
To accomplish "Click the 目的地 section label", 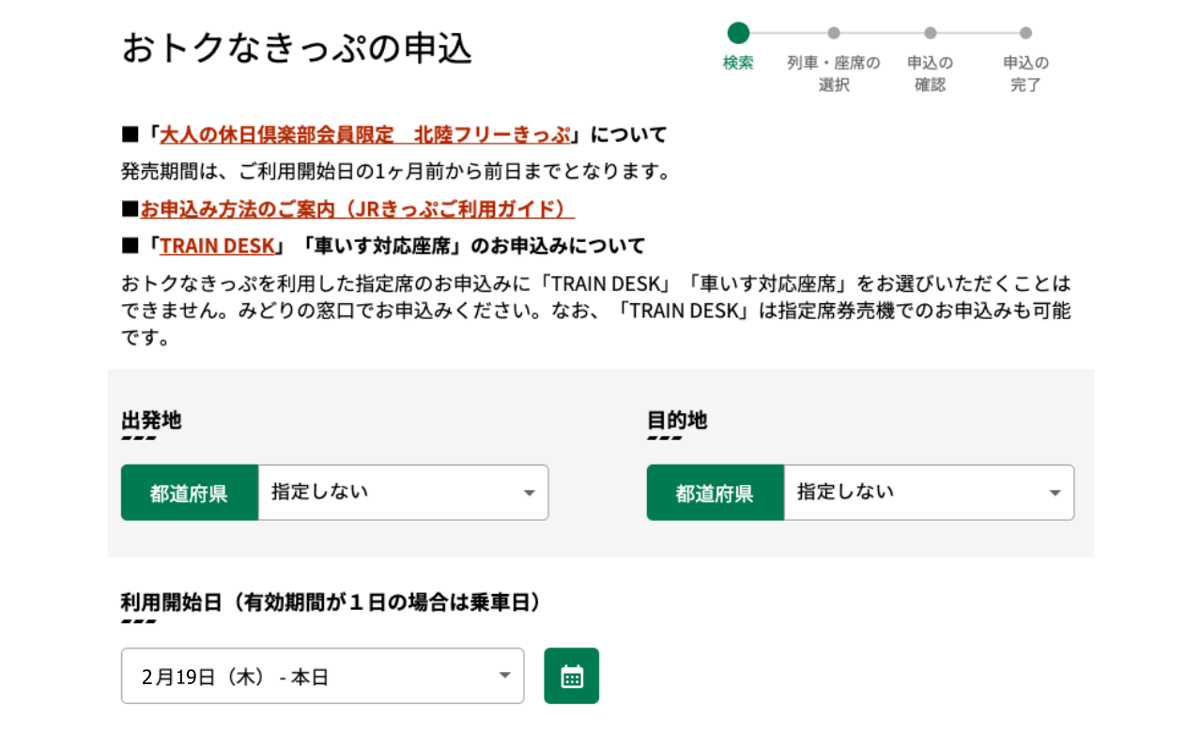I will (677, 420).
